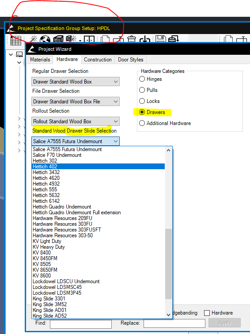The height and width of the screenshot is (334, 250).
Task: Click the wood block with wand icon
Action: coord(71,39)
